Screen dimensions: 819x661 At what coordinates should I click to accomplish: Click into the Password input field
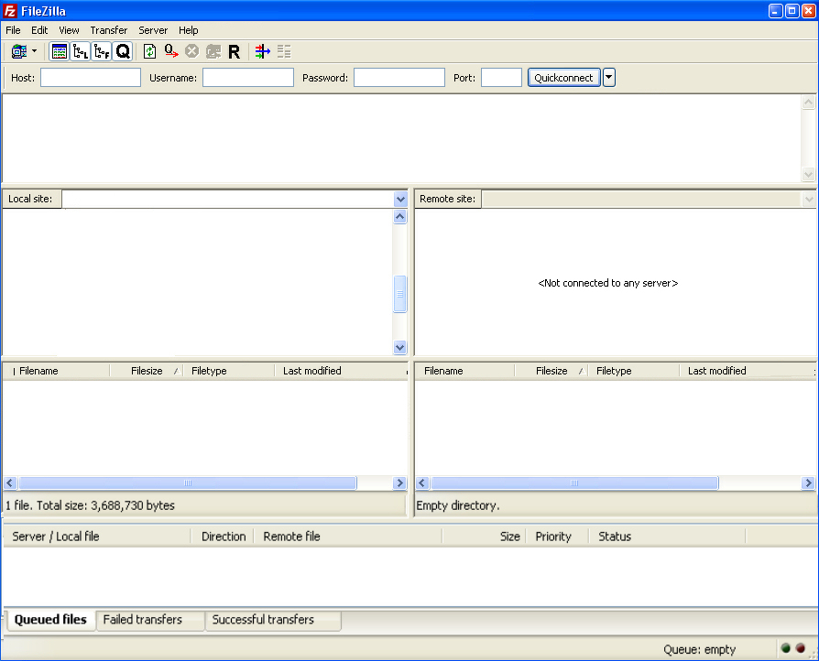coord(399,78)
